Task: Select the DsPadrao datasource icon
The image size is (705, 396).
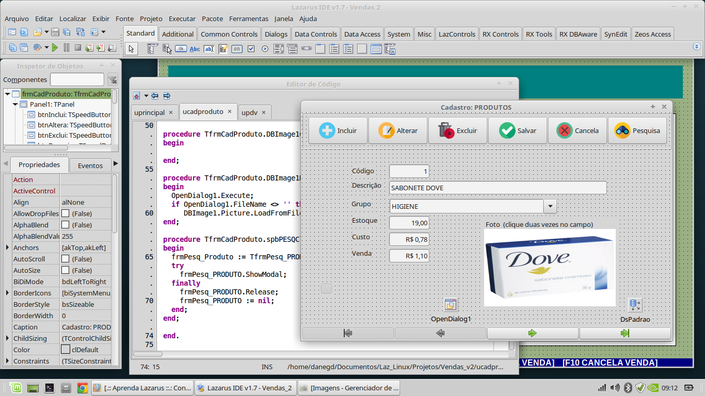Action: point(635,305)
